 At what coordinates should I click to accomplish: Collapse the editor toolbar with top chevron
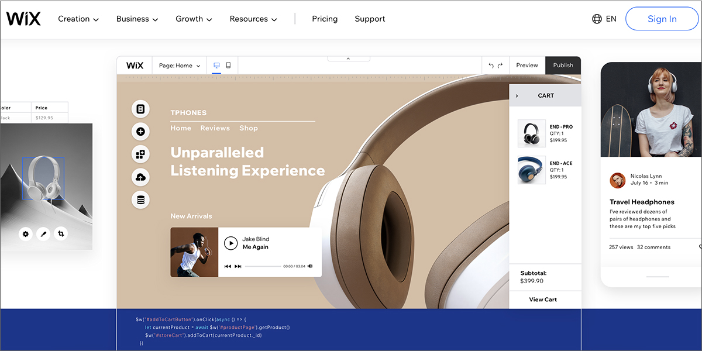pos(348,58)
